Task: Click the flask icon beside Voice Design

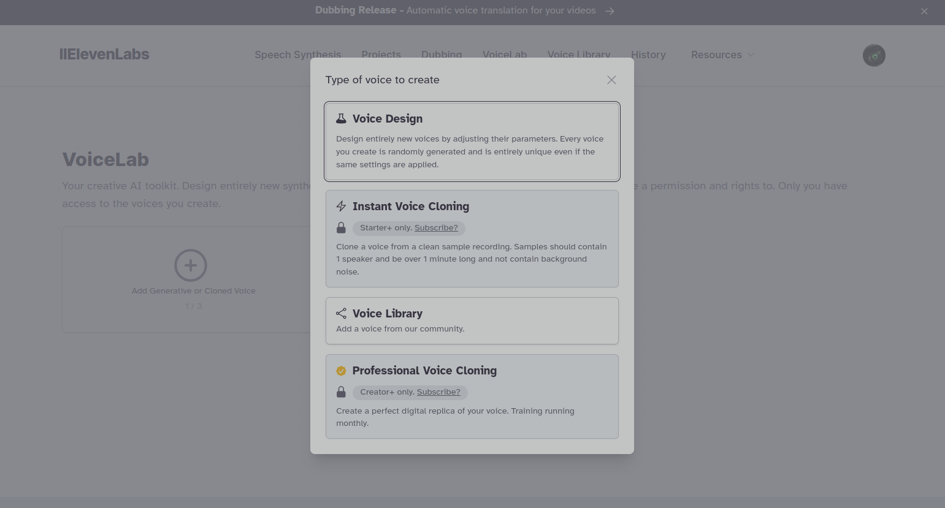Action: click(x=341, y=119)
